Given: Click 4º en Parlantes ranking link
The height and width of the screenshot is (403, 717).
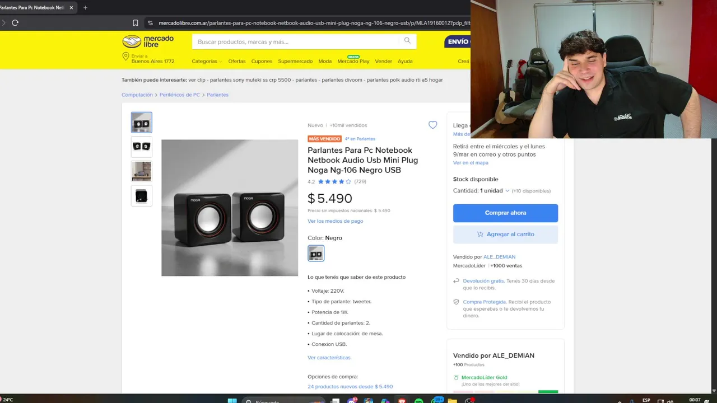Looking at the screenshot, I should [360, 139].
